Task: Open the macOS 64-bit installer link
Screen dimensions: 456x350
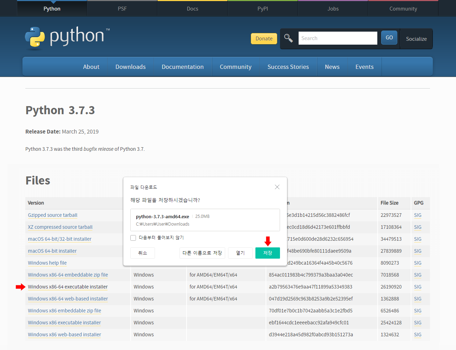Action: [52, 251]
